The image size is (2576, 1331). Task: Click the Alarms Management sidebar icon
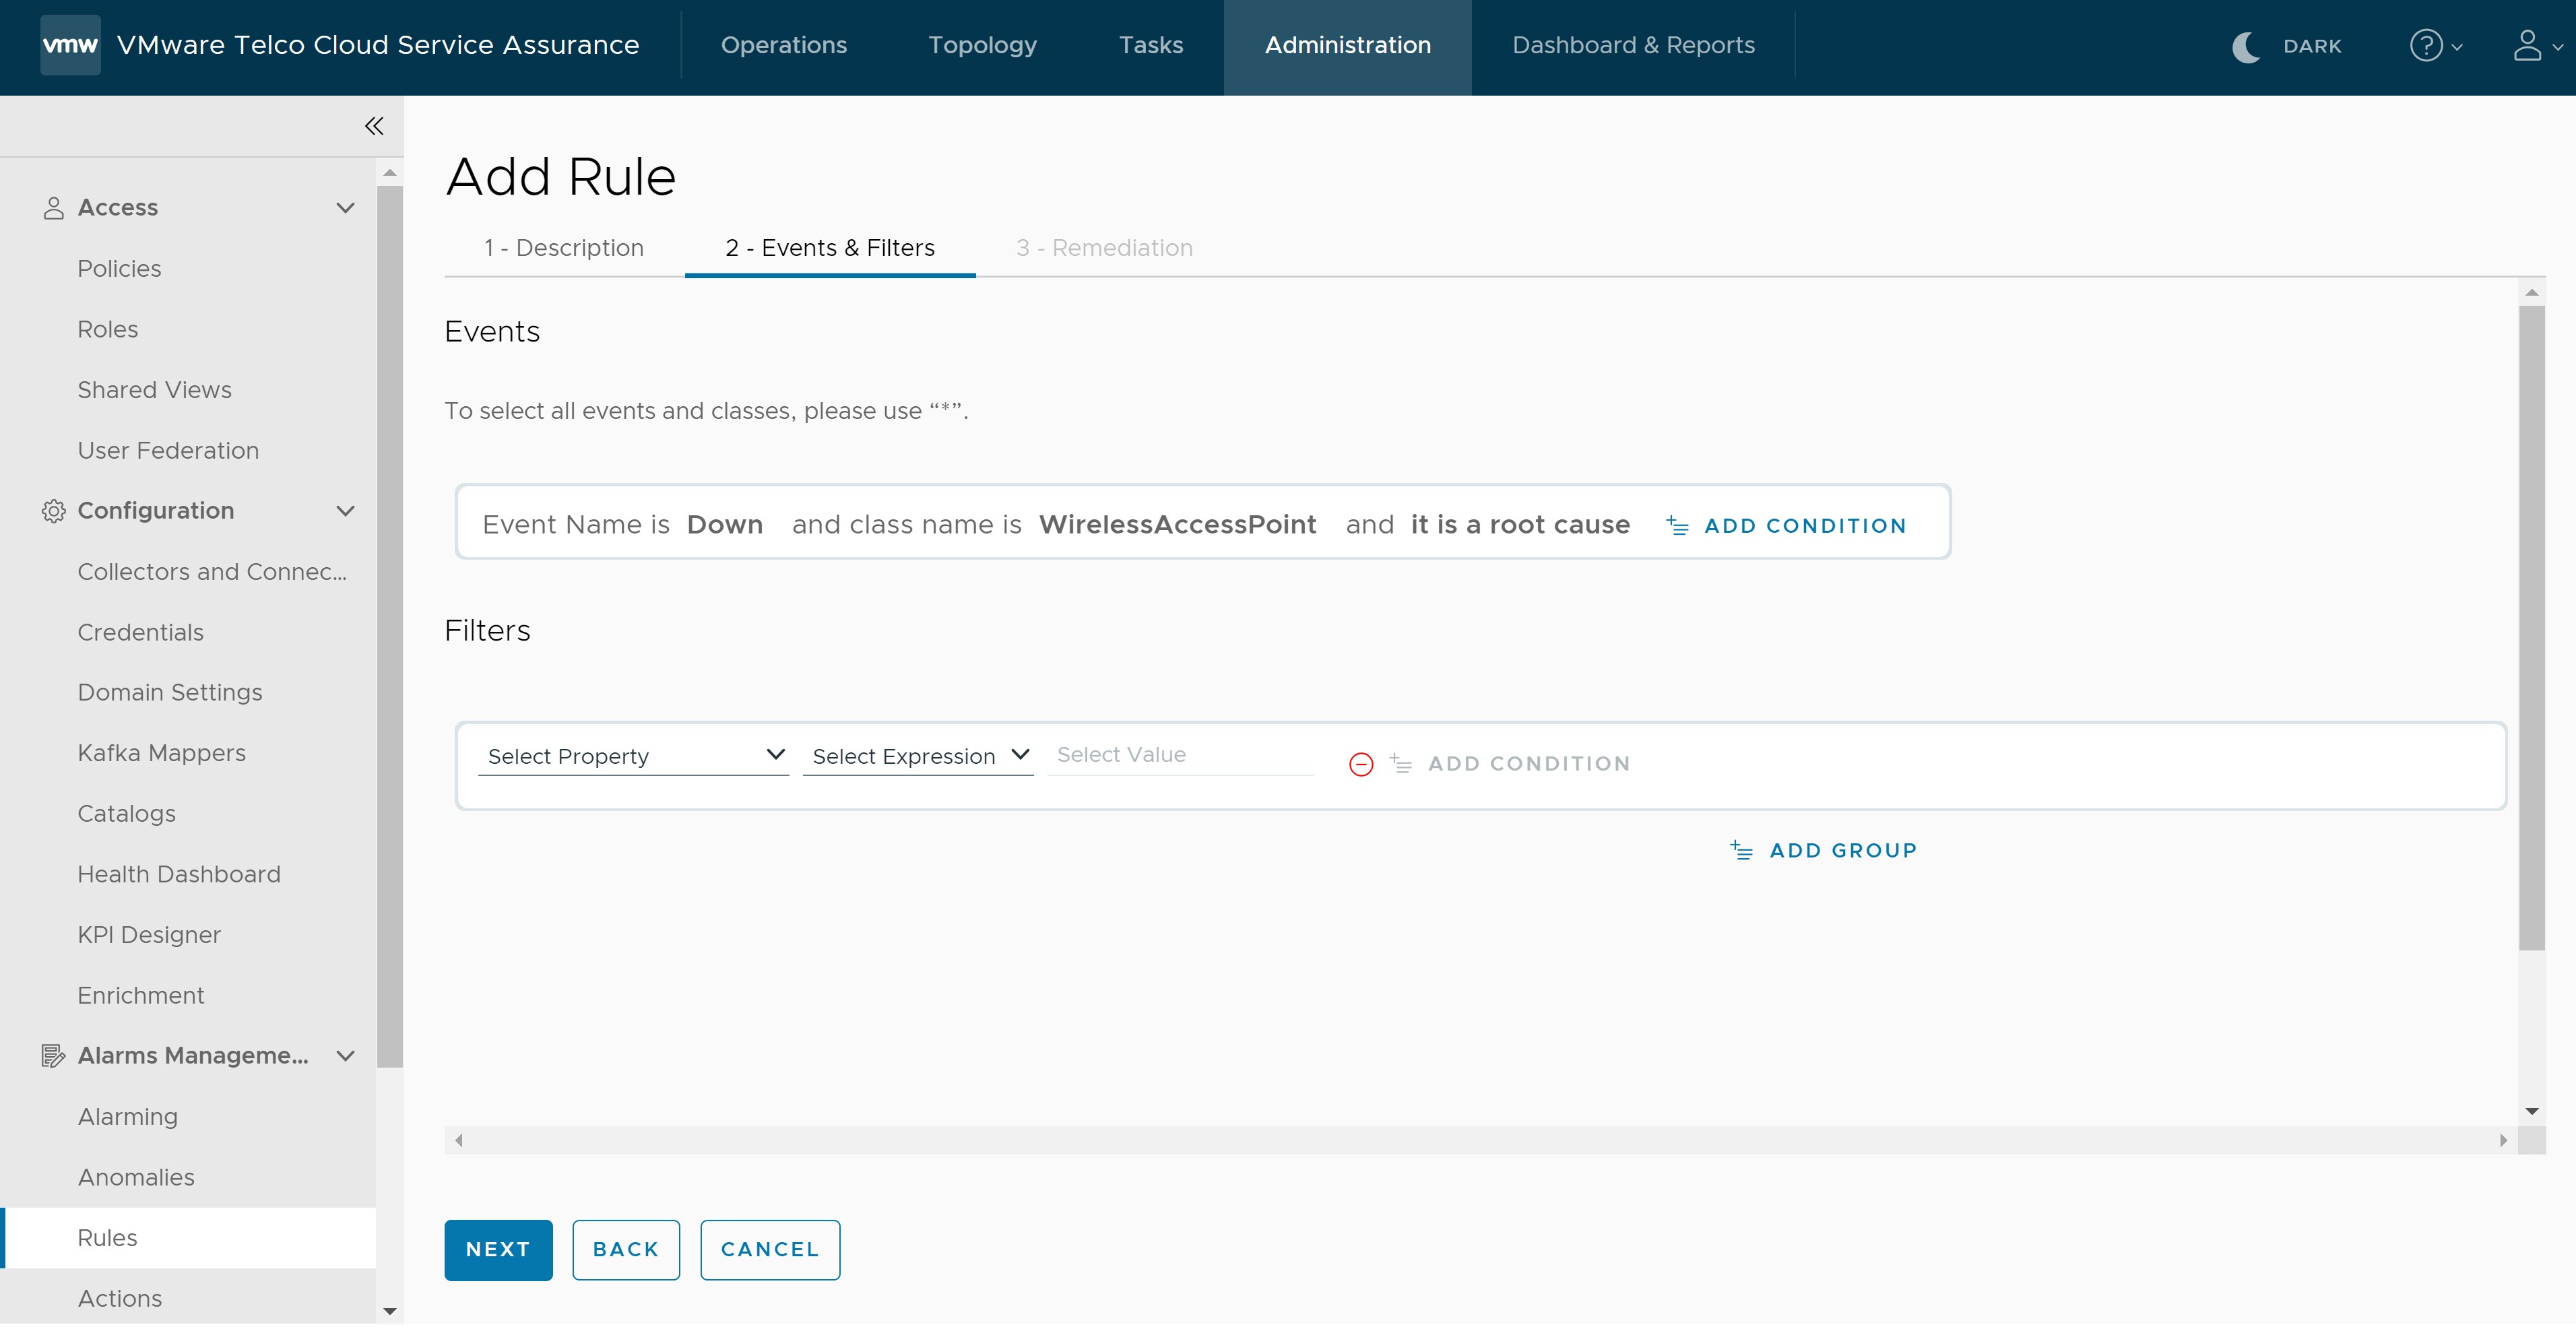coord(51,1054)
